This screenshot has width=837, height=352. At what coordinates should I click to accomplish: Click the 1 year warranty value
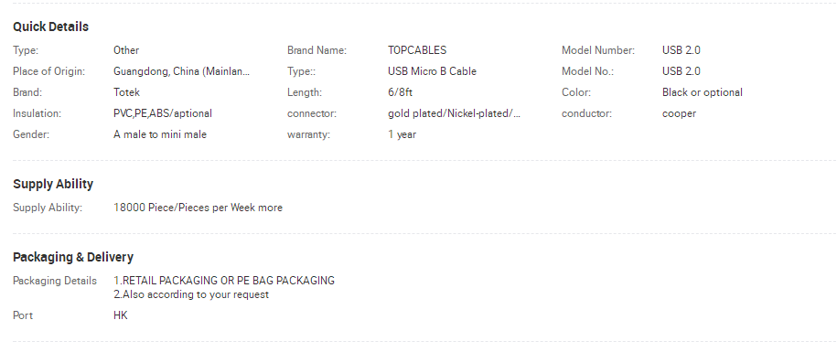tap(402, 135)
